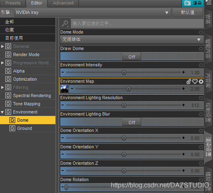
Task: Open the Dome Orientation X gear settings
Action: [x=201, y=131]
